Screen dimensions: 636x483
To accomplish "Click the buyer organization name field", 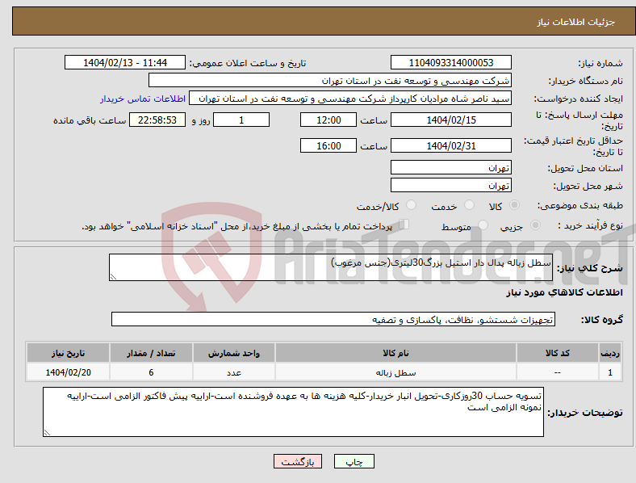I will click(330, 80).
